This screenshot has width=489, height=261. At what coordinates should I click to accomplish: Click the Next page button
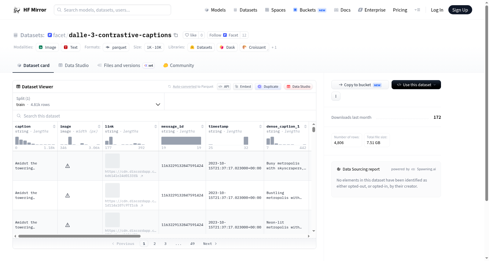tap(210, 244)
